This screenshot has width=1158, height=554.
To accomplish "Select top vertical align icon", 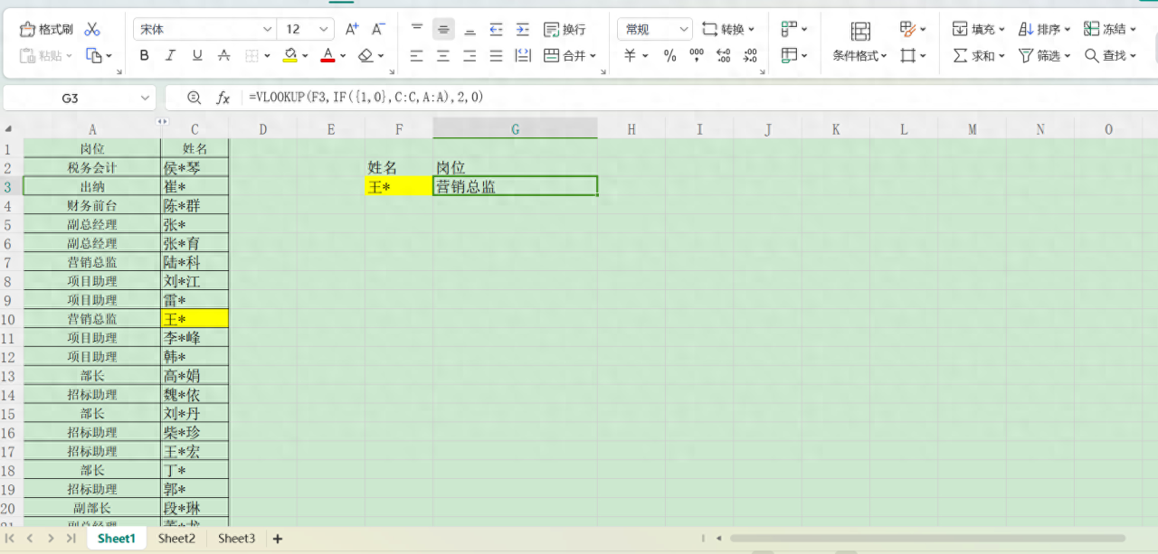I will click(417, 29).
